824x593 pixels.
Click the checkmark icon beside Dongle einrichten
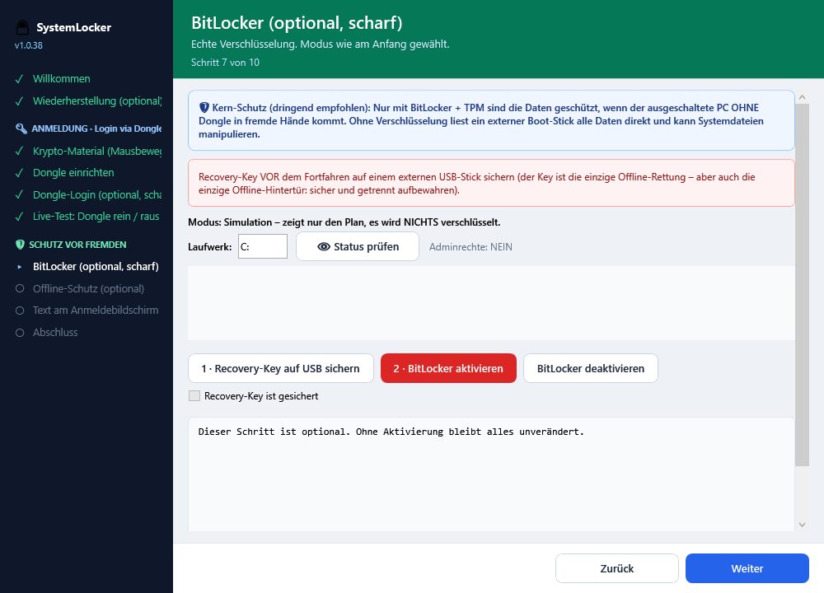click(x=20, y=173)
